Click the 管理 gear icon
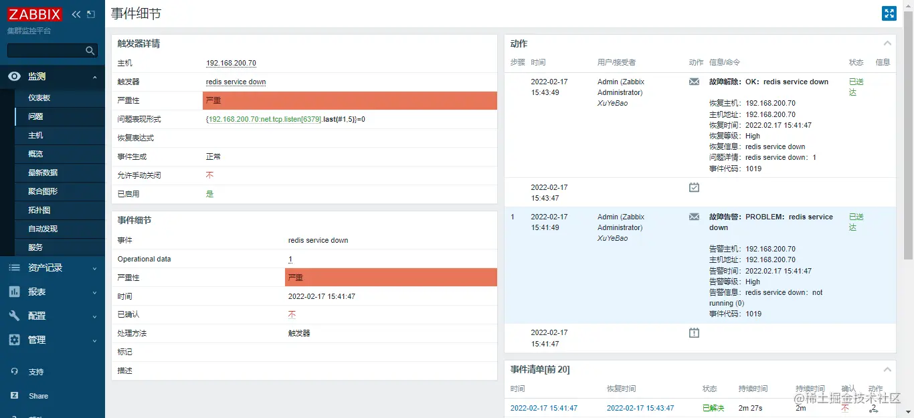Screen dimensions: 914x418 pos(15,340)
